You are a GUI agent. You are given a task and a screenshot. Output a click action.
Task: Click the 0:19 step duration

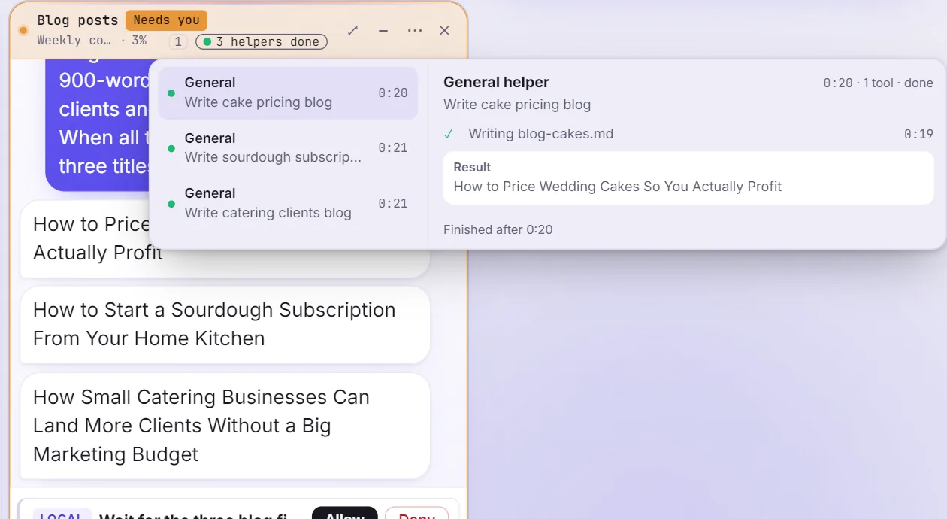[x=918, y=134]
